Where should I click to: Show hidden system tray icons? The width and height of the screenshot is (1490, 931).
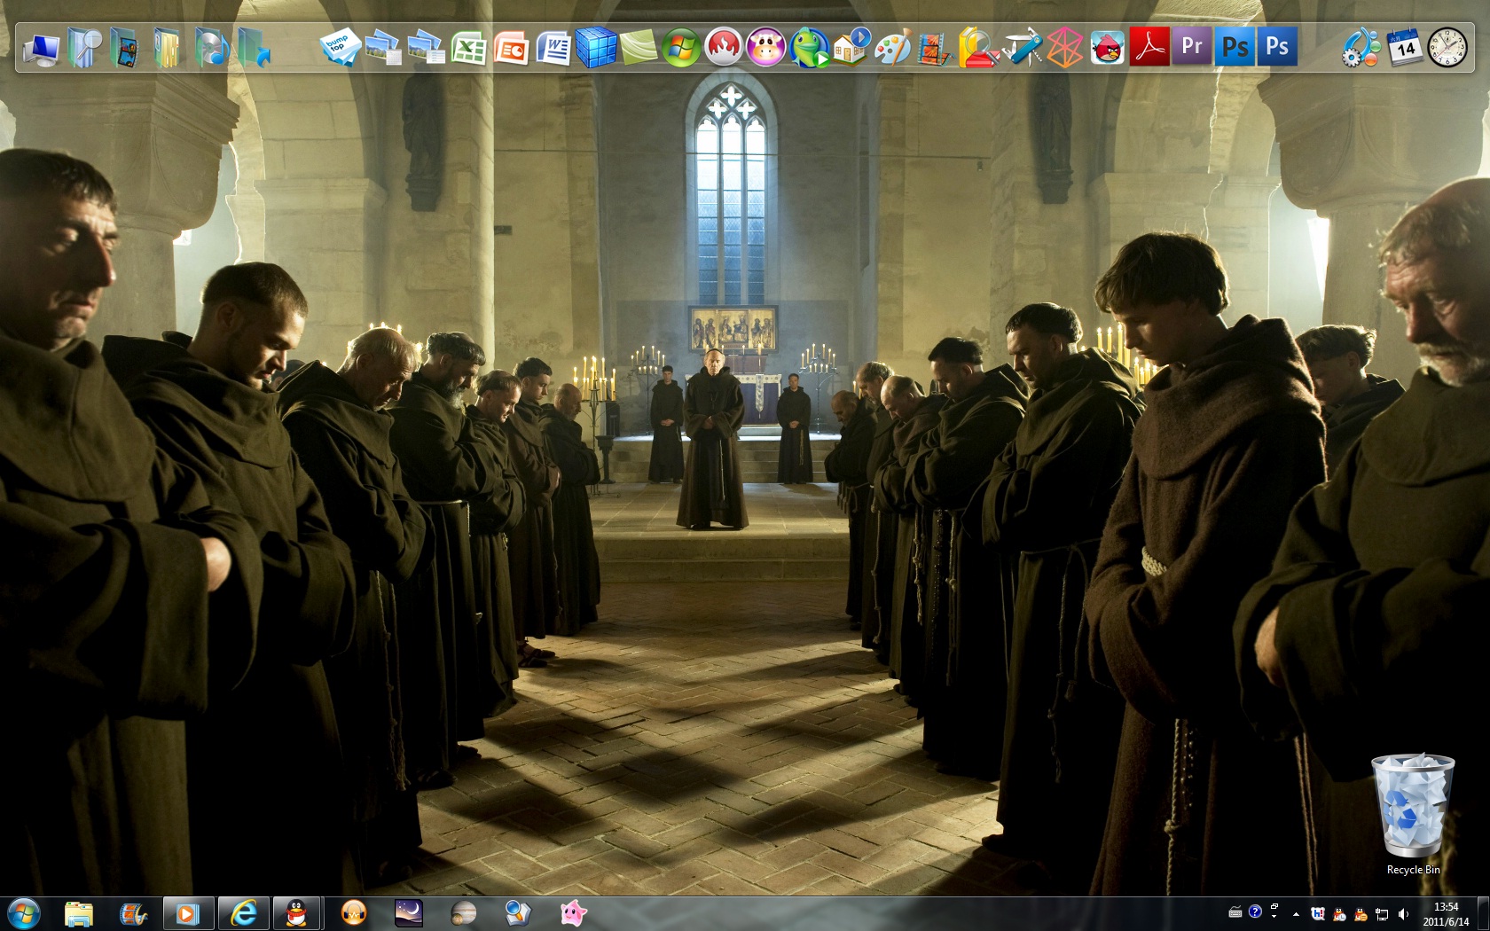pyautogui.click(x=1296, y=913)
